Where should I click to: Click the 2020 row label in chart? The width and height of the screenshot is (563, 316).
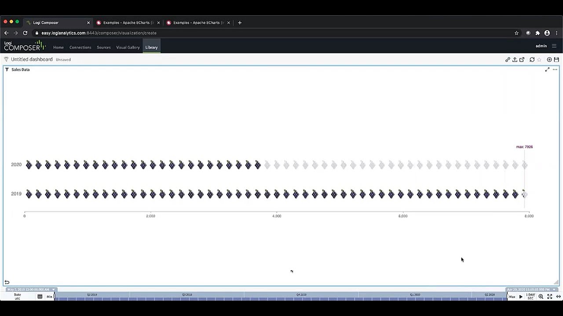(16, 165)
